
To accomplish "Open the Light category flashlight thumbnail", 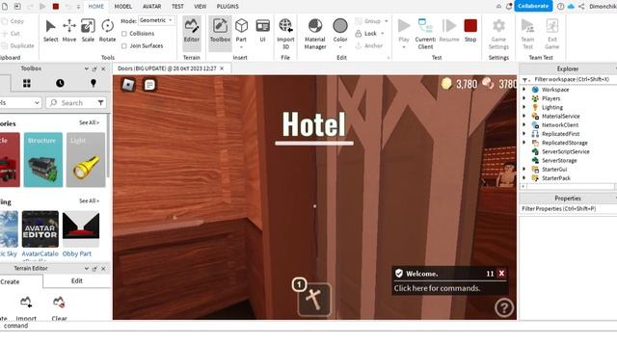I will [x=86, y=160].
